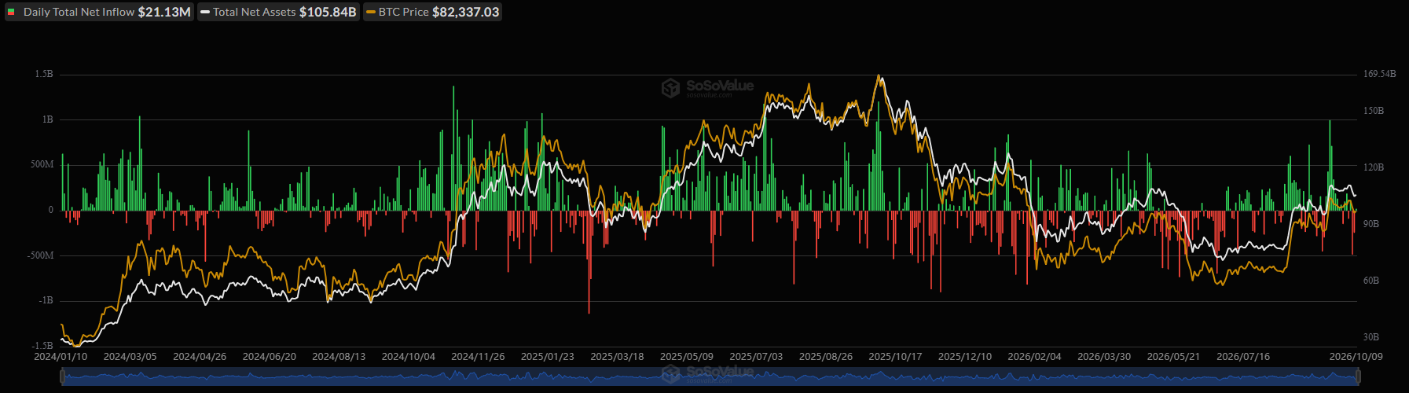
Task: Click the 2026/10/09 date label
Action: click(x=1356, y=357)
